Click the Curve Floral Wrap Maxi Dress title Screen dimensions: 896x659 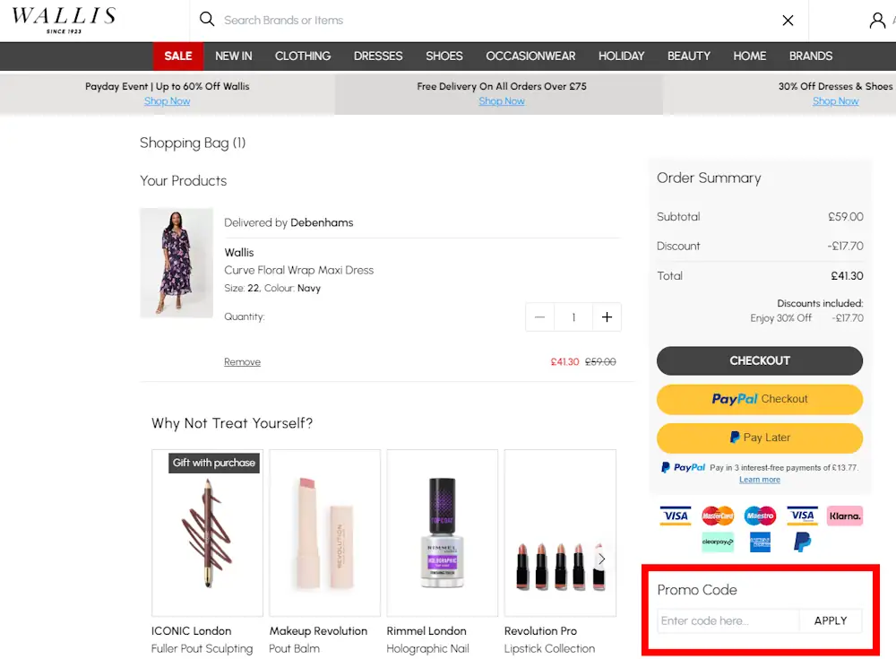click(x=298, y=270)
